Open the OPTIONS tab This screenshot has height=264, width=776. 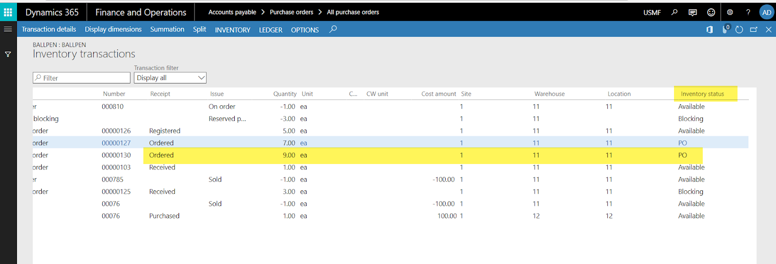point(305,30)
